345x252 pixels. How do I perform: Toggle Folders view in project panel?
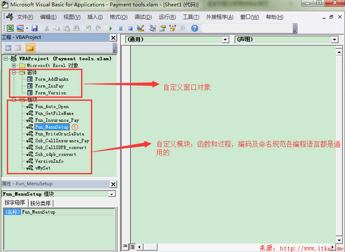click(30, 48)
